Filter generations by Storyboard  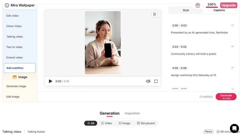coord(146,123)
